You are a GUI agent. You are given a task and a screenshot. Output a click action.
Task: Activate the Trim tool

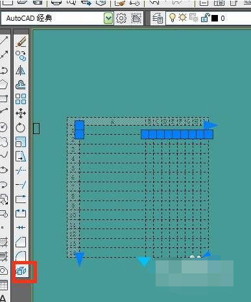(x=21, y=171)
